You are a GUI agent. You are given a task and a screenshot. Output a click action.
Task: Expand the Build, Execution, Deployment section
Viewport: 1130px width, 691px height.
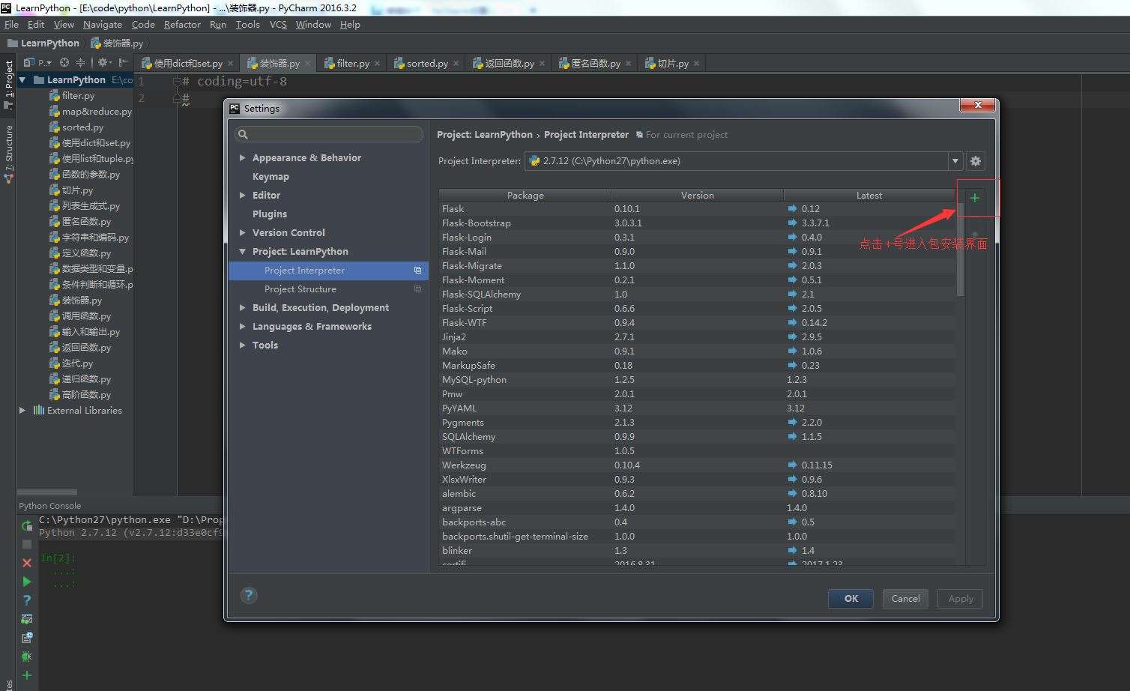coord(242,308)
